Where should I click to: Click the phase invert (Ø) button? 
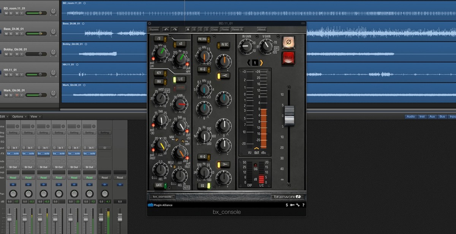[288, 42]
